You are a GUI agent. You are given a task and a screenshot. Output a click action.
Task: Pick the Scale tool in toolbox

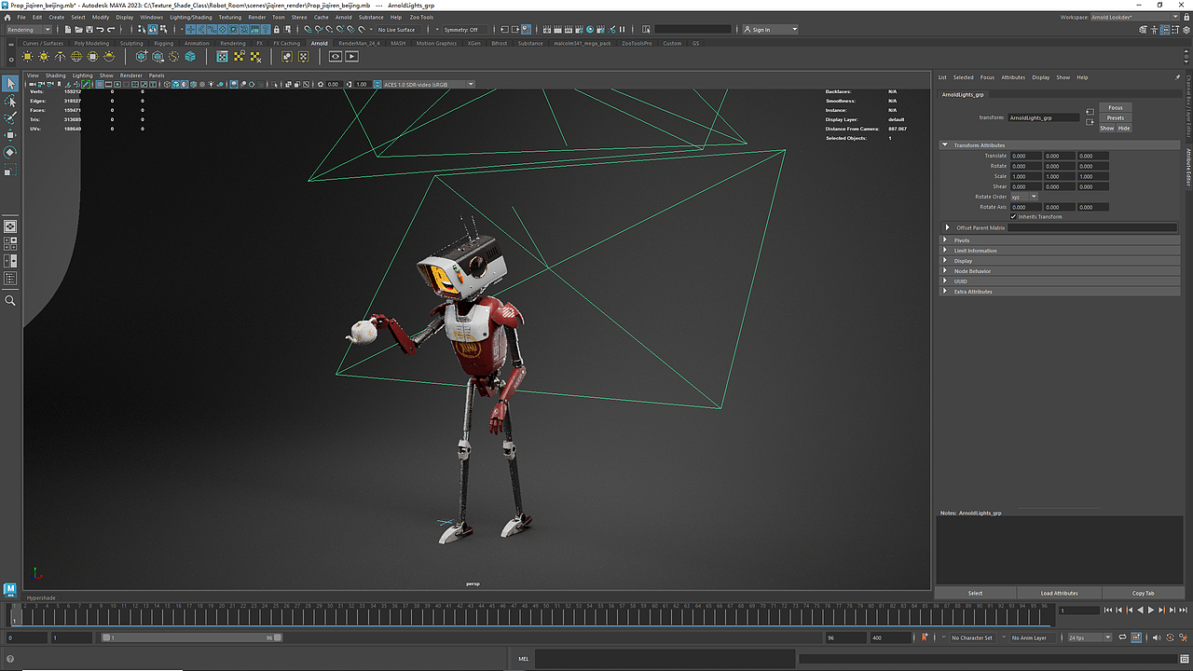pos(10,171)
